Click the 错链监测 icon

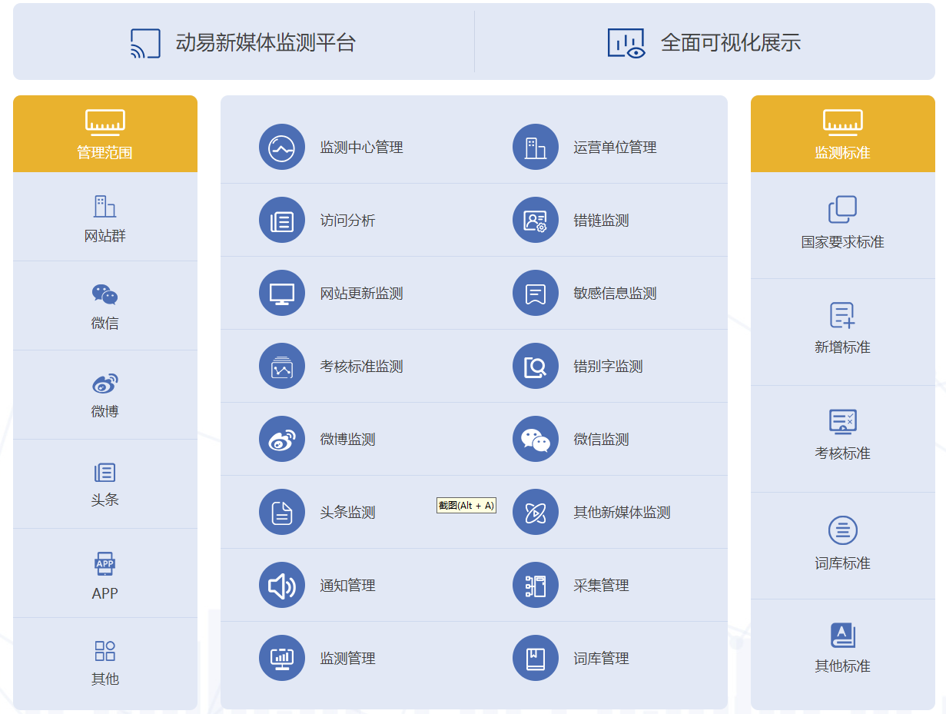click(536, 220)
